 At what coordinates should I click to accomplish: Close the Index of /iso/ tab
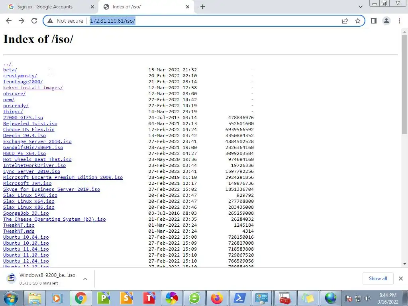(188, 7)
